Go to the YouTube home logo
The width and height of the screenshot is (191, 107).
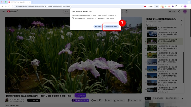point(12,11)
